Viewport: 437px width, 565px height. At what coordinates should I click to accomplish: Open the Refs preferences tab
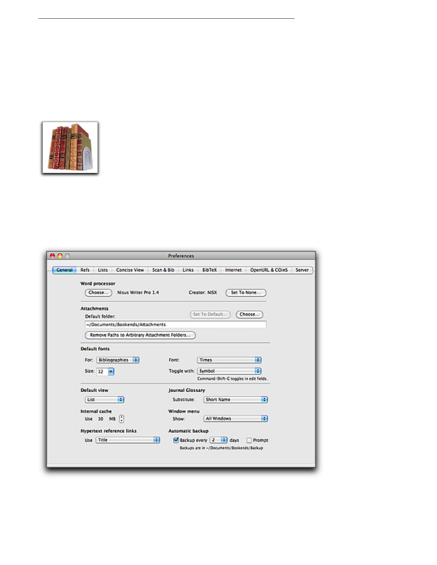click(85, 270)
